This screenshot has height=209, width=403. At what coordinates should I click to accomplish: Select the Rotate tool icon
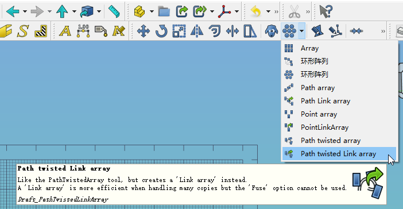161,31
